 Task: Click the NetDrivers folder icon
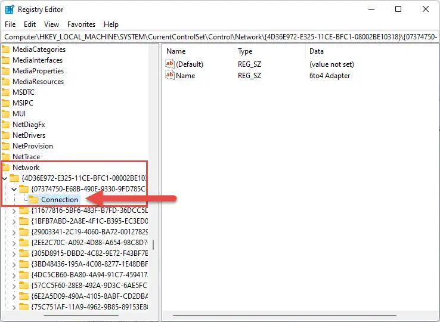(x=5, y=135)
